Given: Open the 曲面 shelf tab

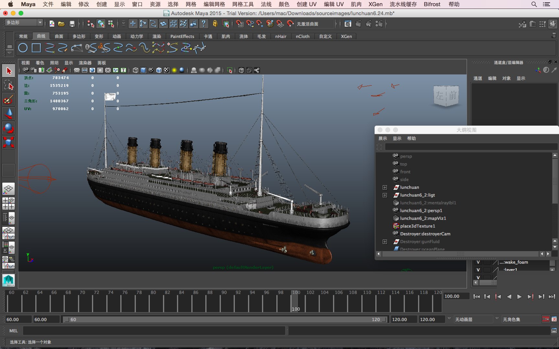Looking at the screenshot, I should click(59, 37).
